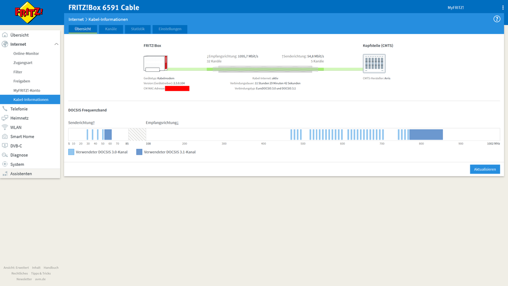The image size is (508, 286).
Task: Open the Handbuch footer link
Action: click(51, 268)
